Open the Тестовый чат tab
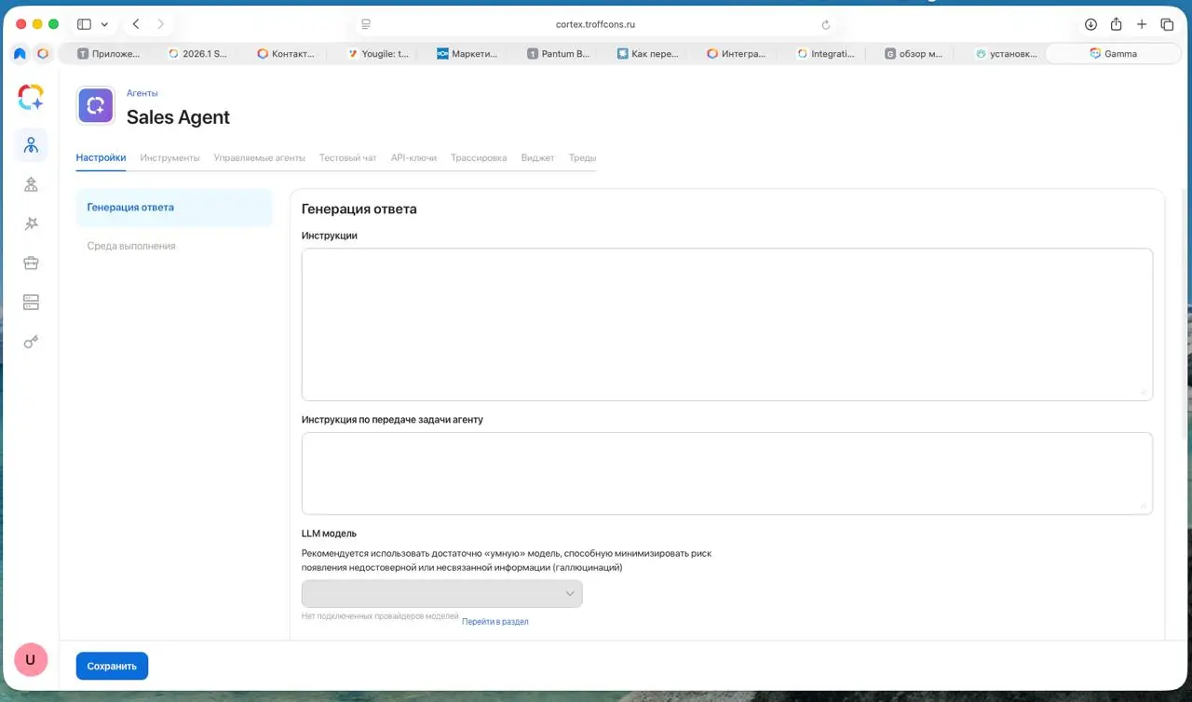Screen dimensions: 1192x702 coord(347,158)
